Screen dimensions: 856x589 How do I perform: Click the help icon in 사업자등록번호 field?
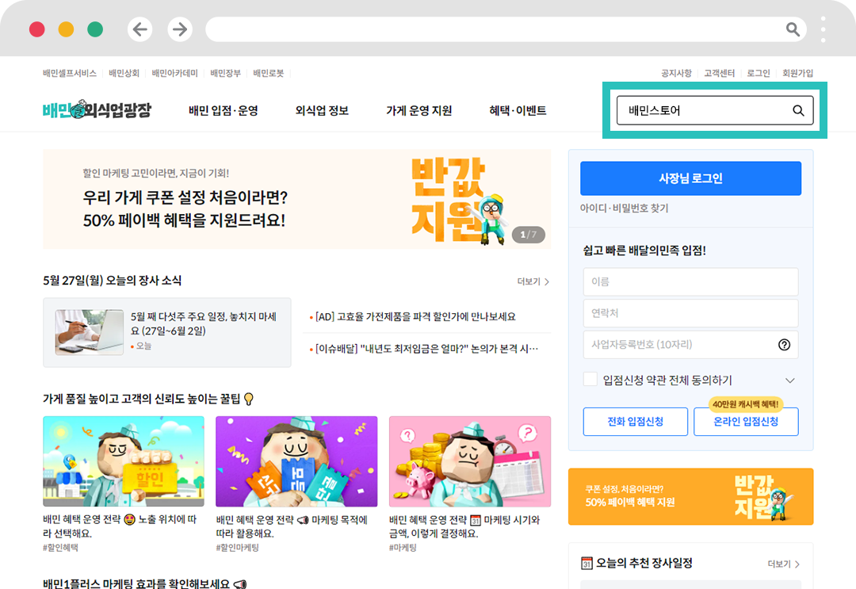pos(784,345)
